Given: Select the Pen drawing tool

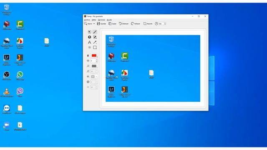Looking at the screenshot, I should (95, 32).
